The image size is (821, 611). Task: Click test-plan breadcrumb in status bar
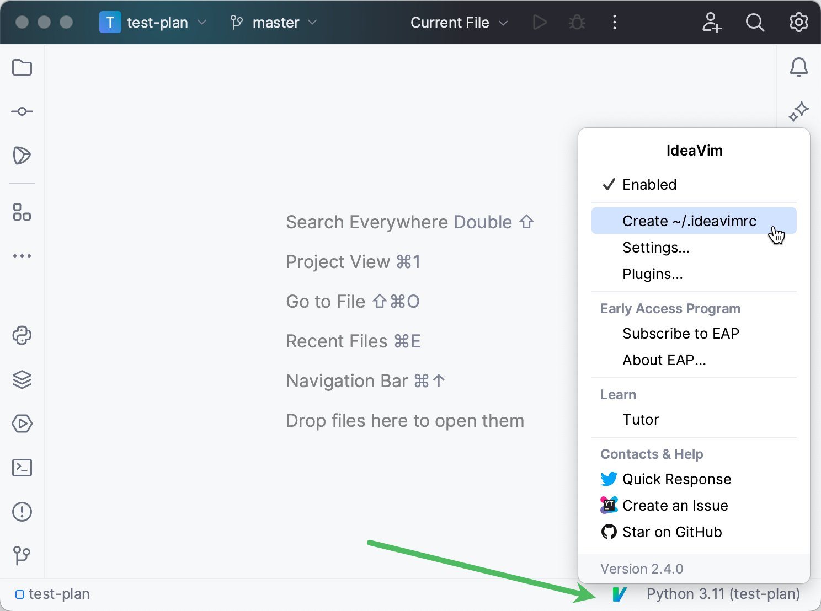click(53, 594)
